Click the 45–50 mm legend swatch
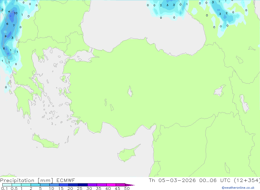This screenshot has height=190, width=260. click(120, 185)
